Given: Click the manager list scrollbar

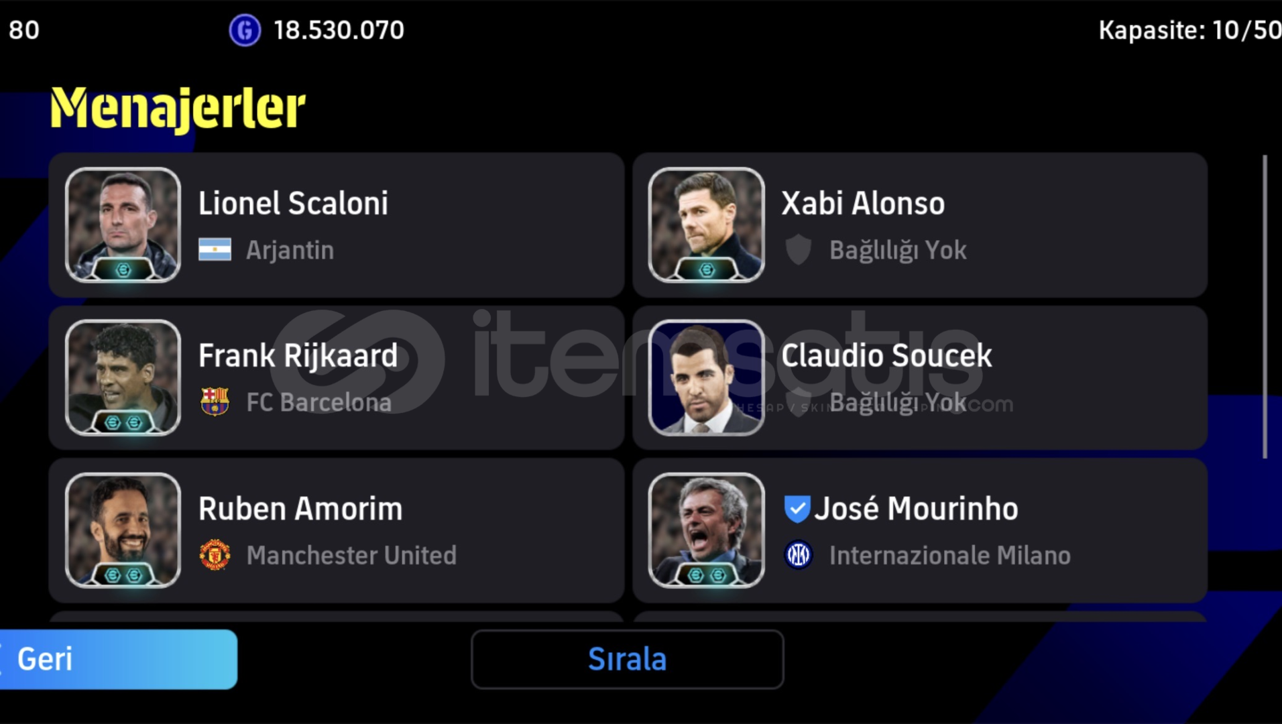Looking at the screenshot, I should tap(1265, 307).
